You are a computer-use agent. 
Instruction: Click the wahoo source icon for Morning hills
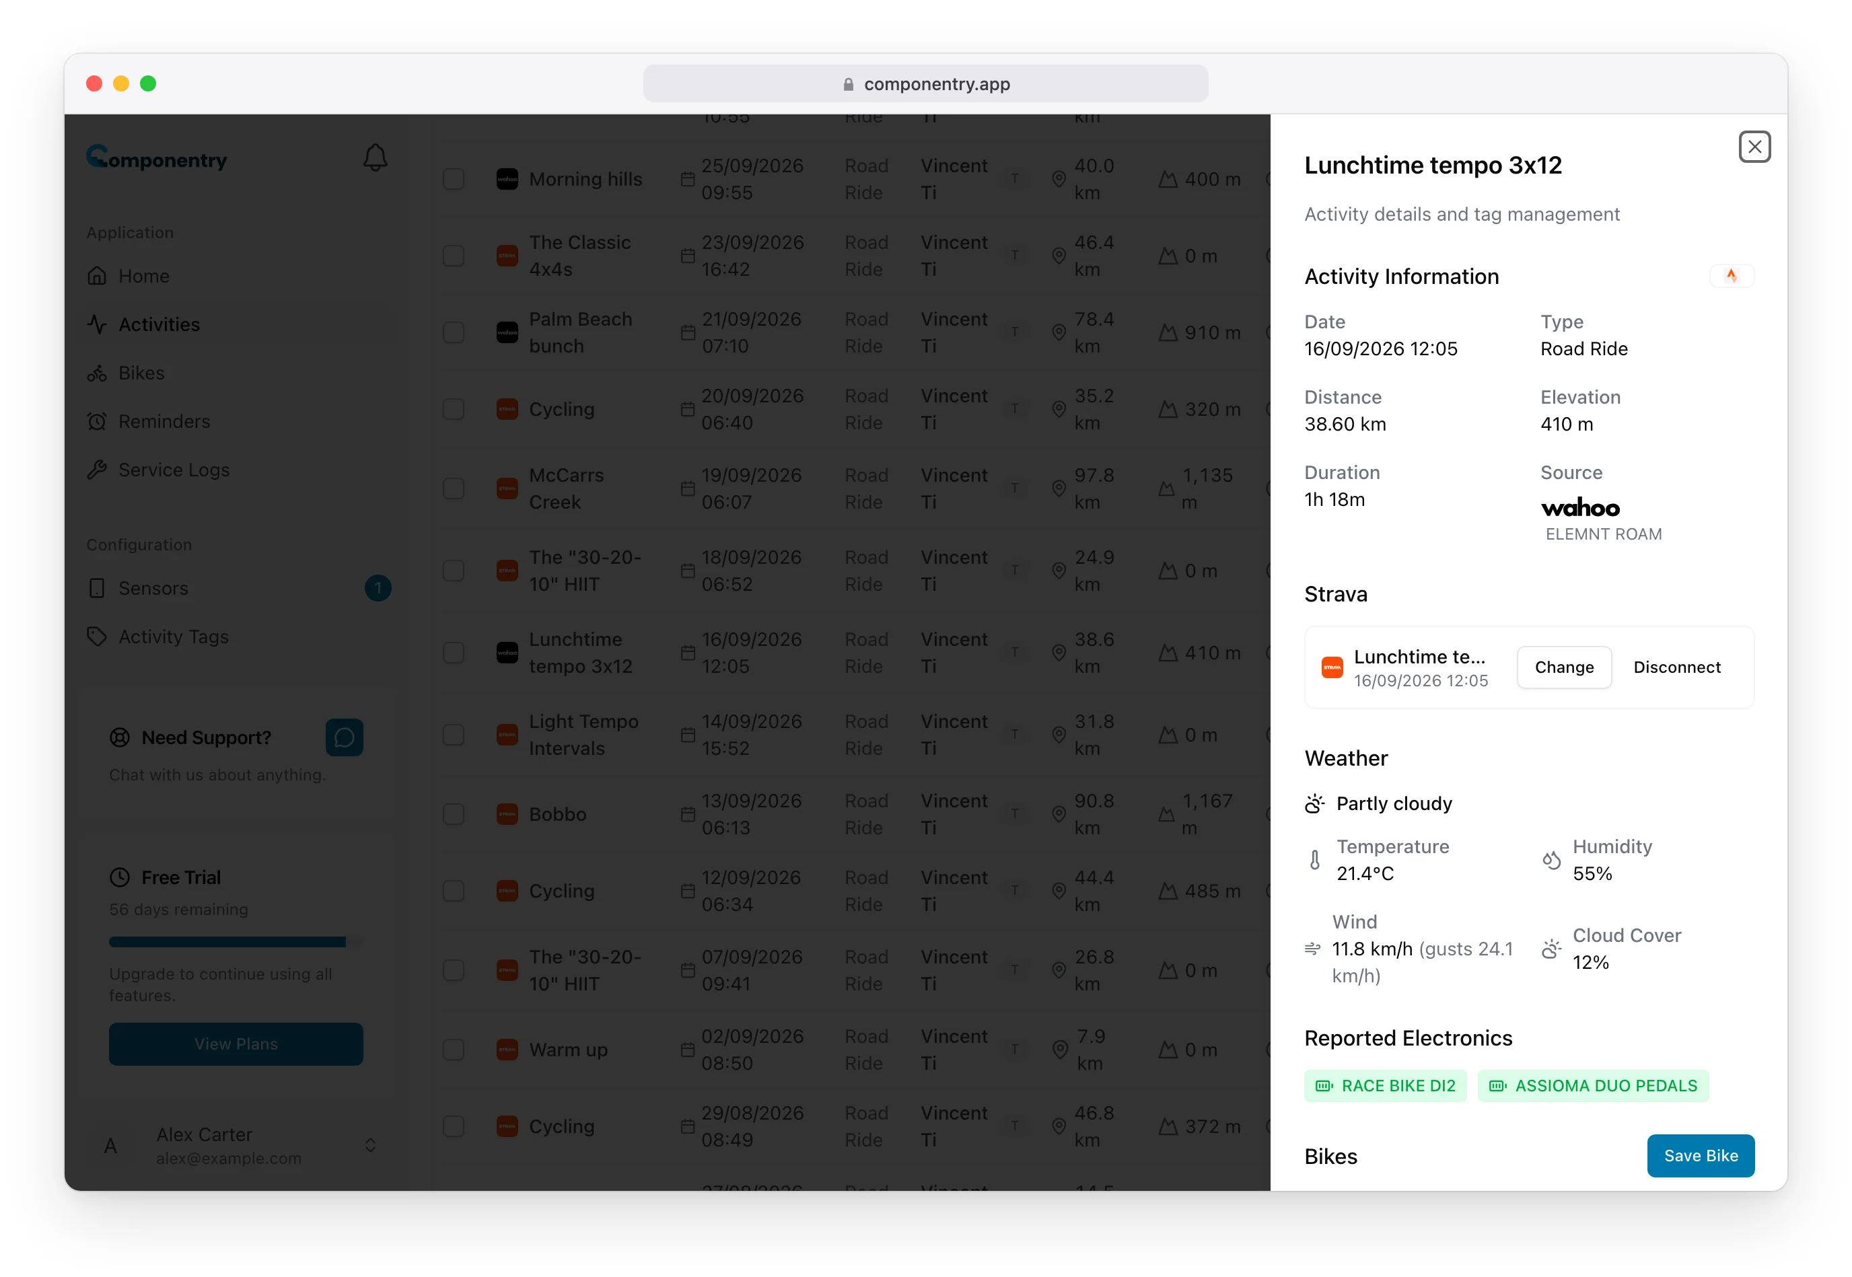[x=507, y=179]
